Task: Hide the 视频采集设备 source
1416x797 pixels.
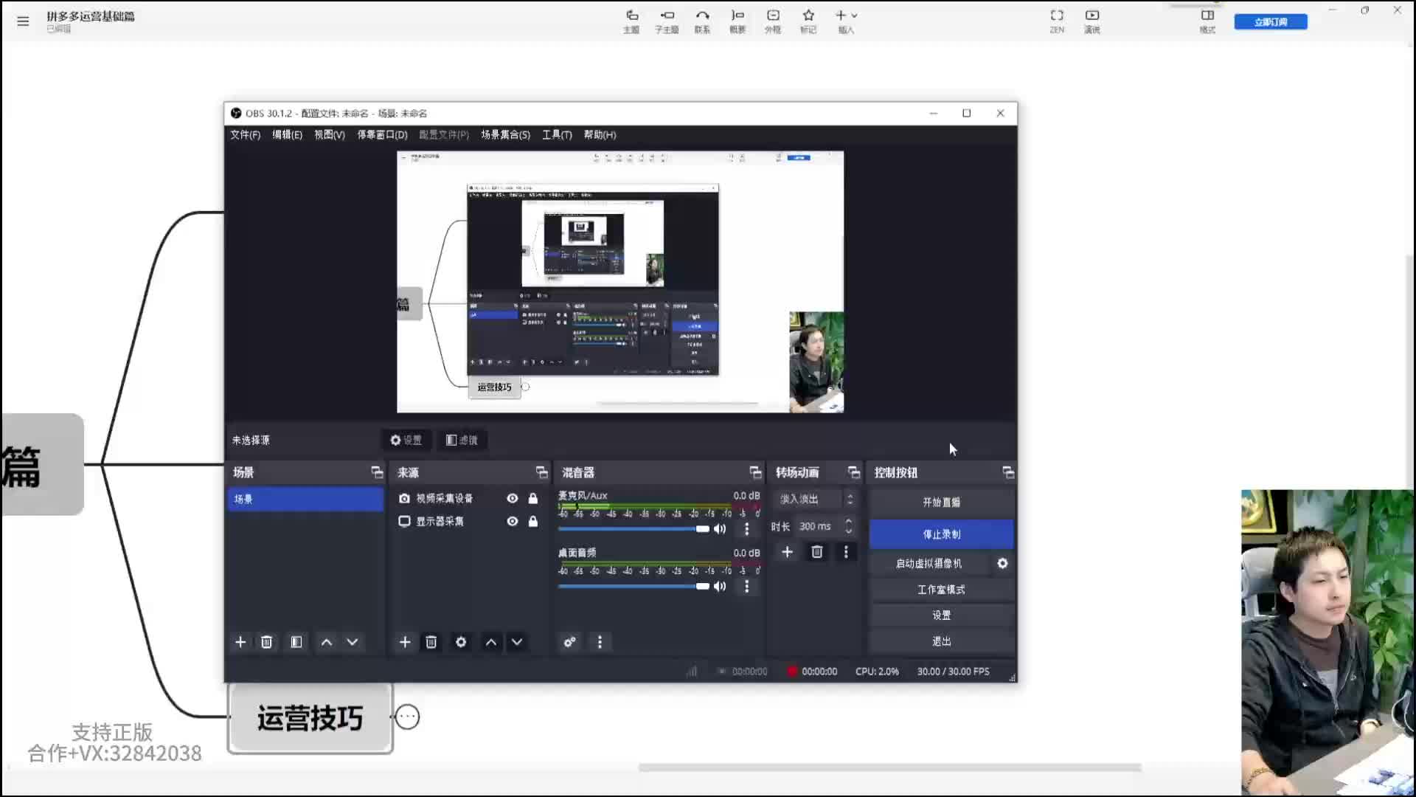Action: [x=513, y=498]
